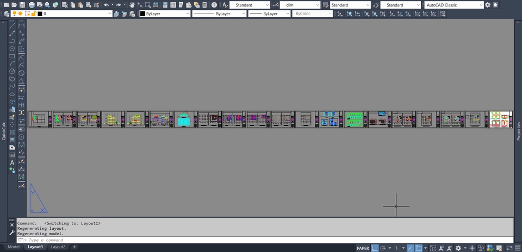Switch to the Layout1 tab

[x=35, y=247]
